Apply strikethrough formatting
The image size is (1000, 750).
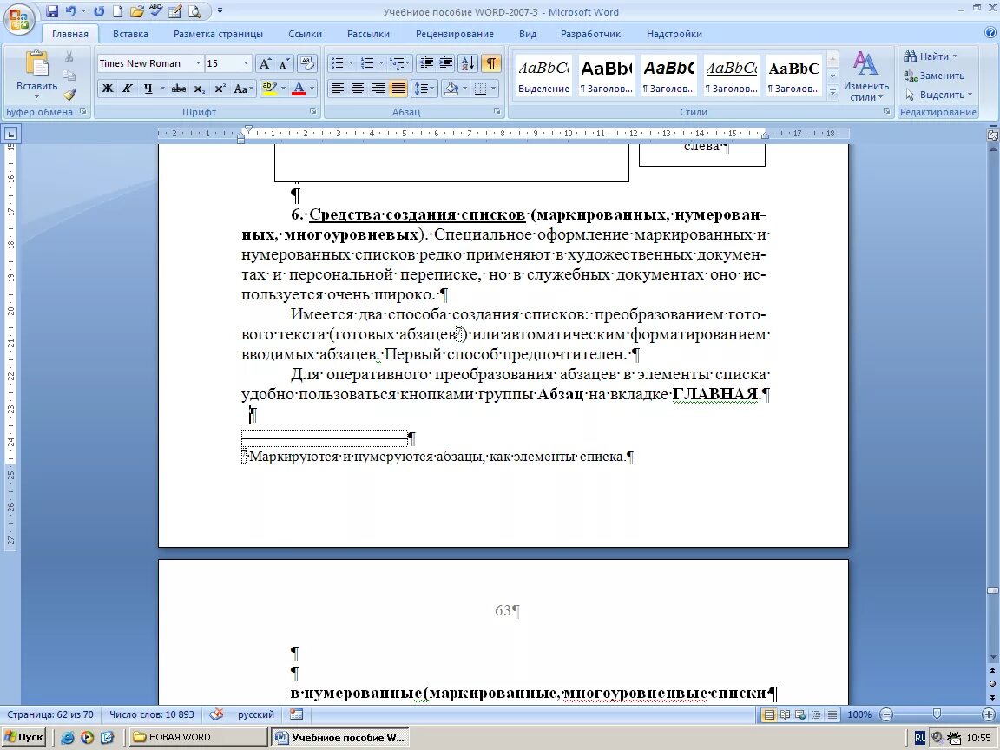(179, 89)
